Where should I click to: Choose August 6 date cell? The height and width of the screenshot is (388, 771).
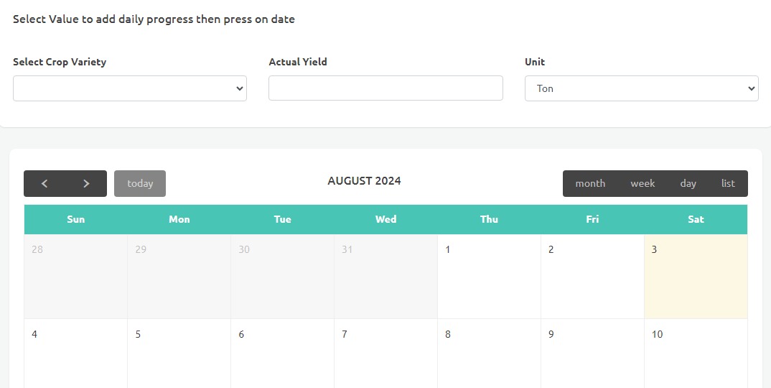pos(283,356)
